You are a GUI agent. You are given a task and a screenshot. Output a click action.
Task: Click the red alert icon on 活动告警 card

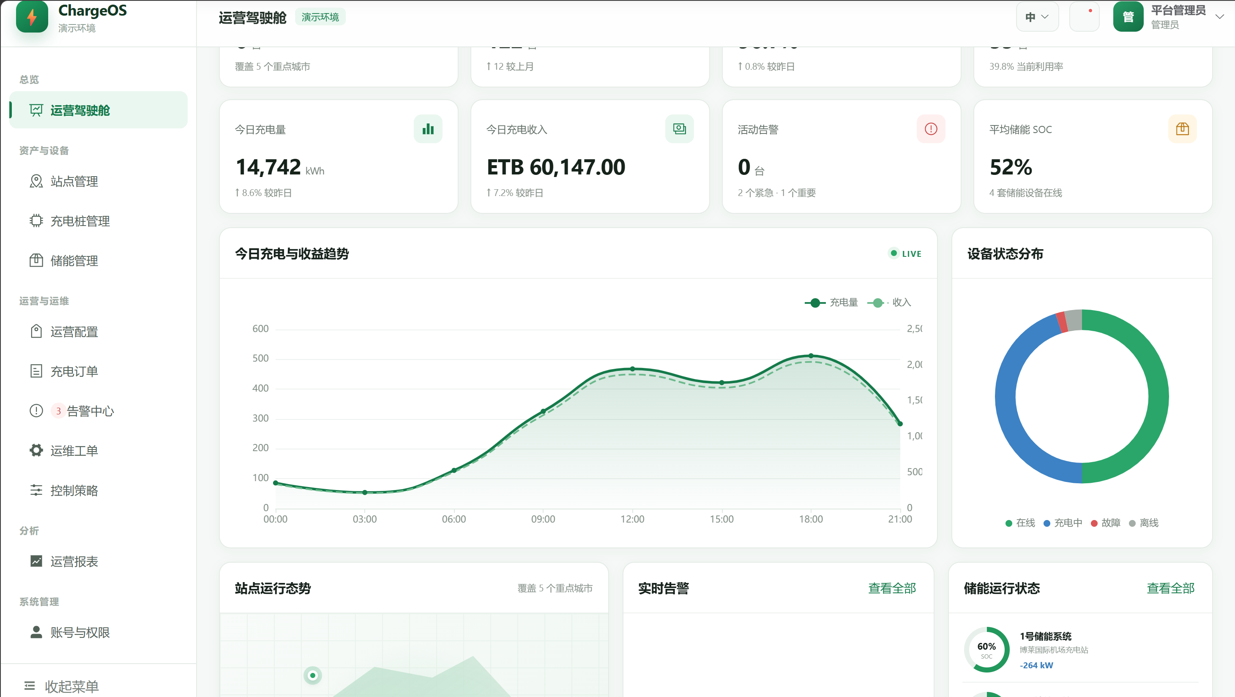tap(931, 129)
